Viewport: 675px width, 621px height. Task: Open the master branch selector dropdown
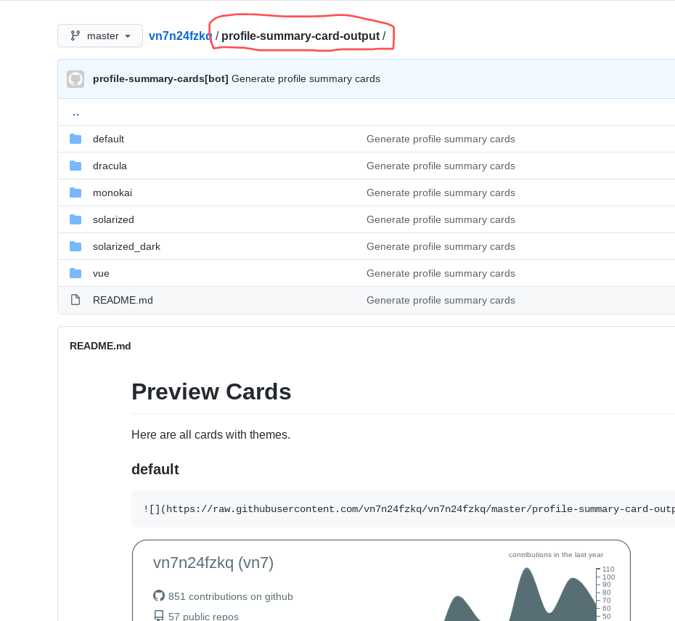(x=100, y=36)
